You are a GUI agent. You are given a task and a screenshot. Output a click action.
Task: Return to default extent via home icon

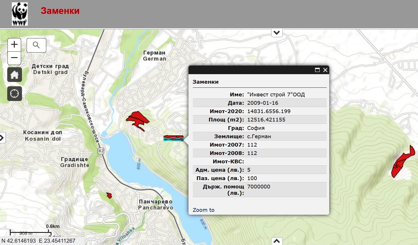(x=14, y=75)
